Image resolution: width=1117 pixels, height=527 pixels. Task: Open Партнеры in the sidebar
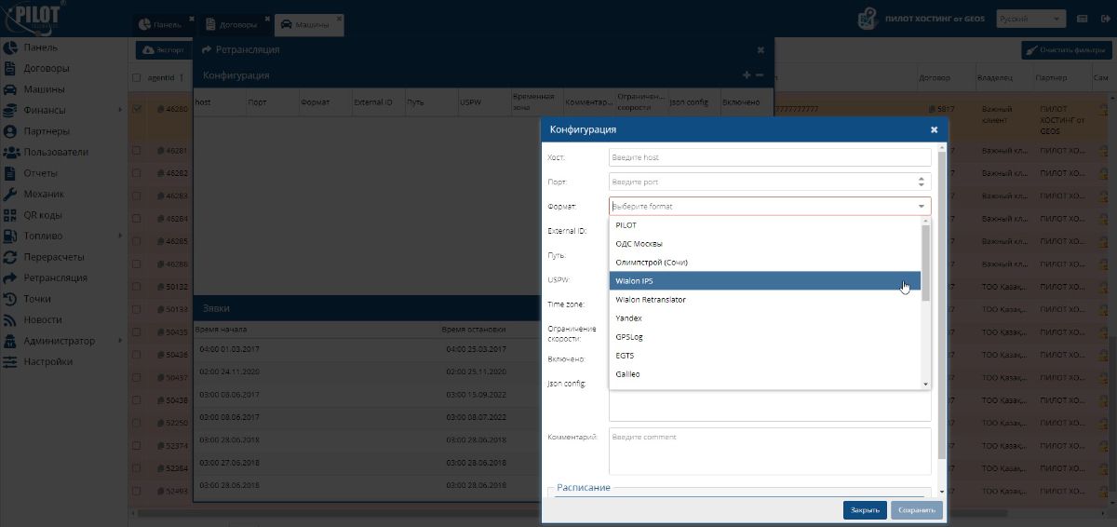(x=47, y=131)
